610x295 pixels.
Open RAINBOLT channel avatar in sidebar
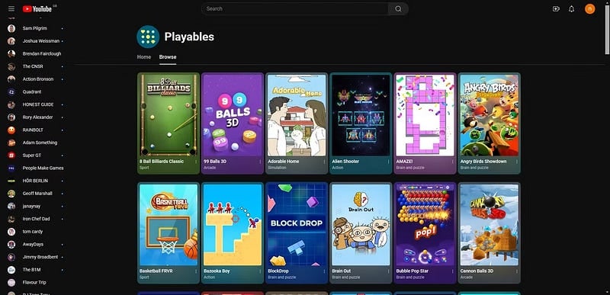coord(11,130)
